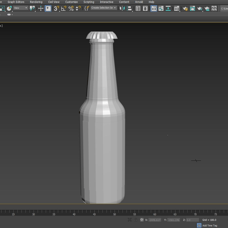Open the Align tool
Viewport: 228px width, 228px height.
pos(129,8)
